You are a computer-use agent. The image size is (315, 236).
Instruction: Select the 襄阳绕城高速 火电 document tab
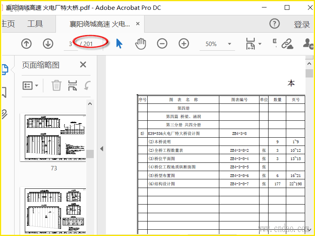point(100,24)
